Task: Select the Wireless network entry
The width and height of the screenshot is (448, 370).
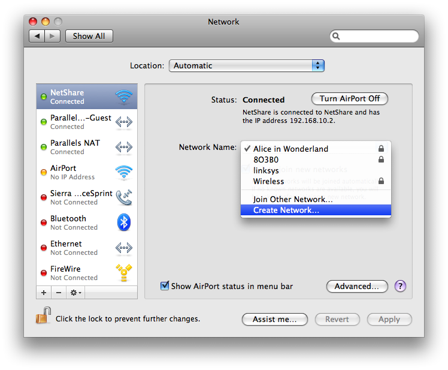Action: [x=316, y=182]
